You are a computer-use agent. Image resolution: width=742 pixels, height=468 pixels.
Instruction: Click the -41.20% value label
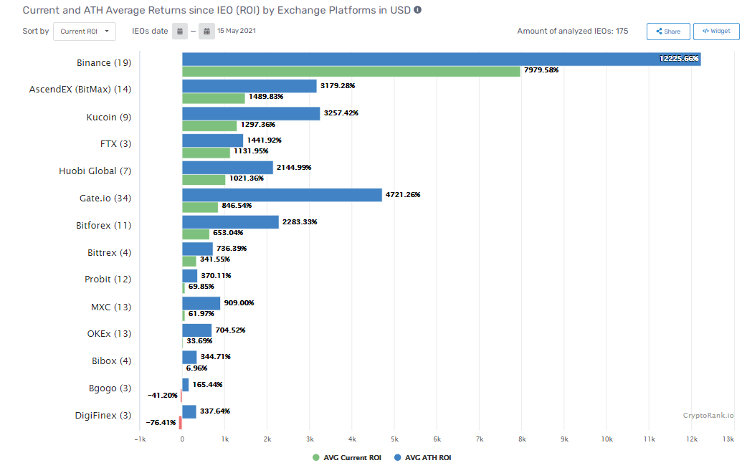point(162,395)
